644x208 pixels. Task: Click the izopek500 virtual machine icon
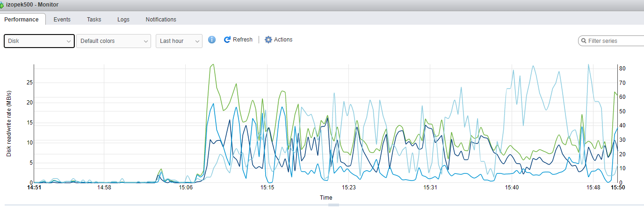coord(2,5)
